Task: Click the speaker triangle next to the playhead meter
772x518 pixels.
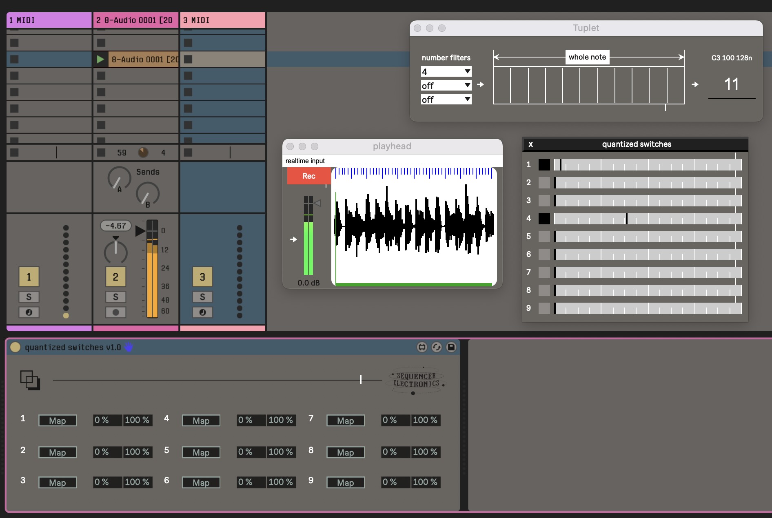Action: [x=317, y=203]
